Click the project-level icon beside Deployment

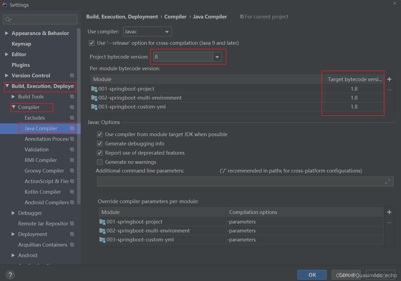coord(72,234)
